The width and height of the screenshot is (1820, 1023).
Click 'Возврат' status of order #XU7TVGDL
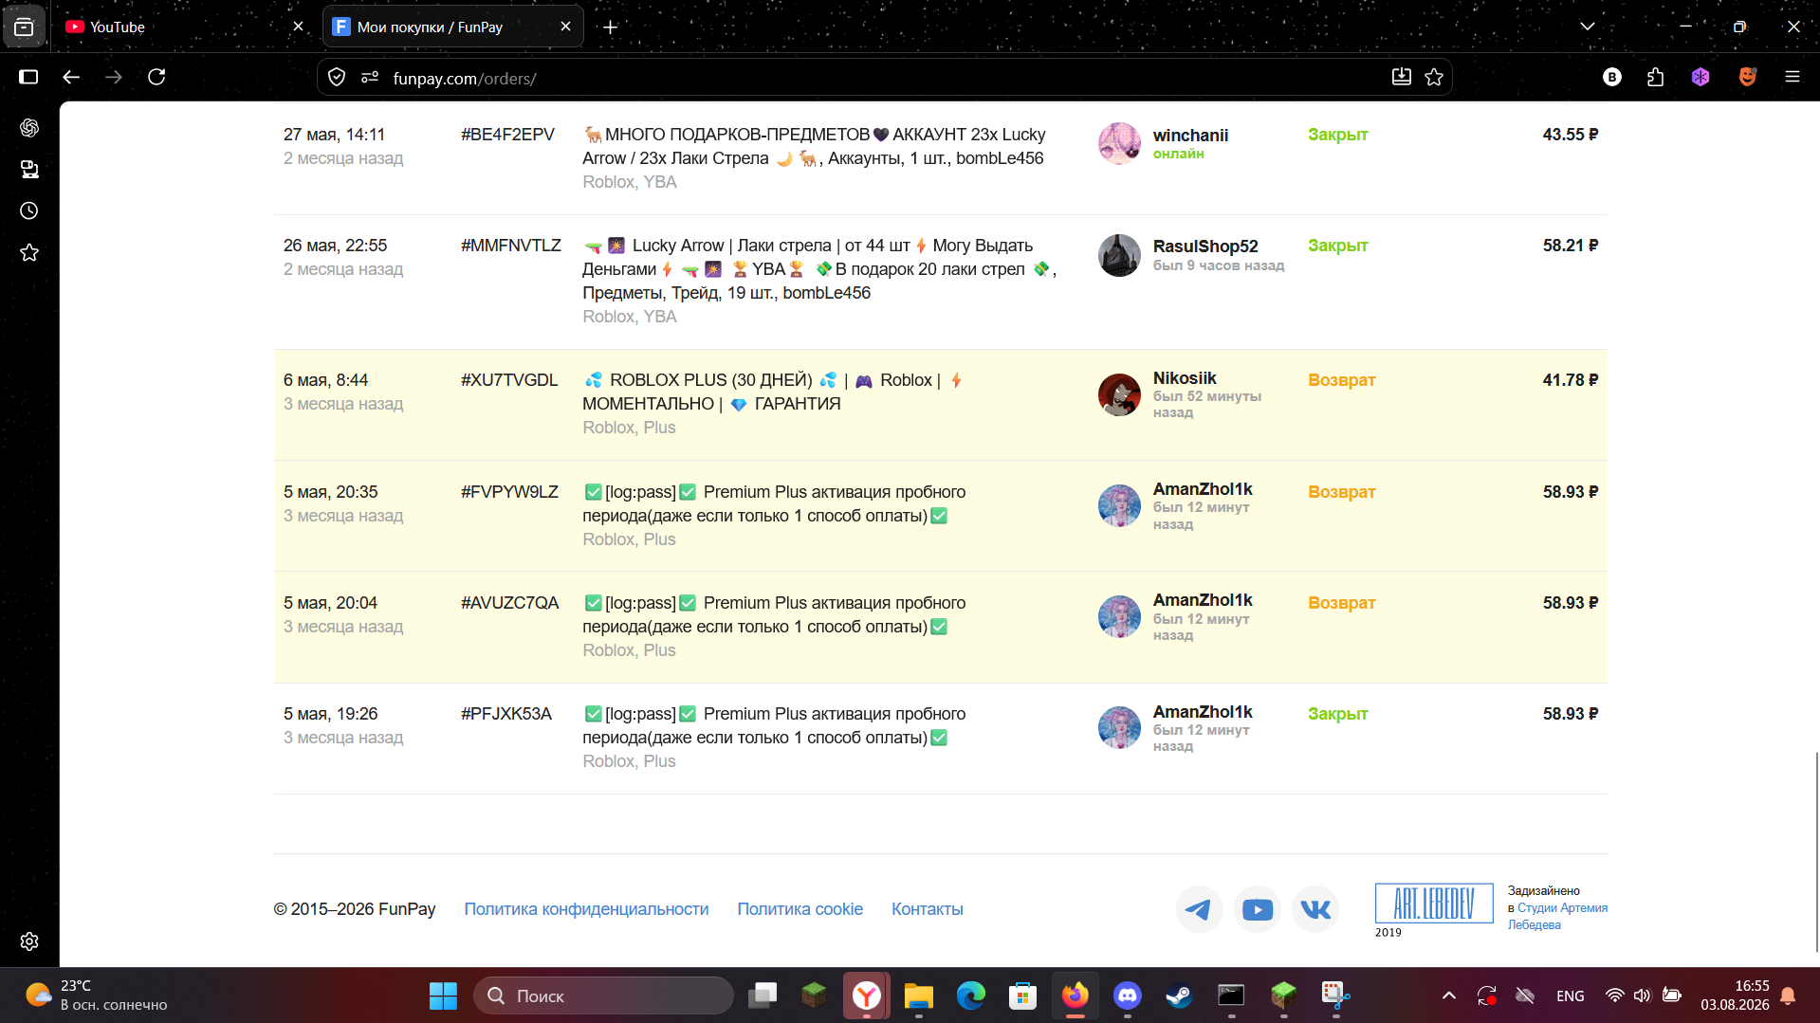pyautogui.click(x=1341, y=380)
